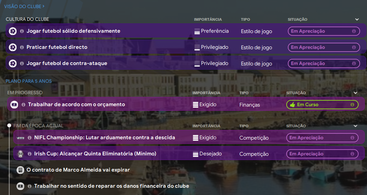The height and width of the screenshot is (195, 367).
Task: Open info icon next to NIFL Championship objective
Action: click(x=30, y=138)
